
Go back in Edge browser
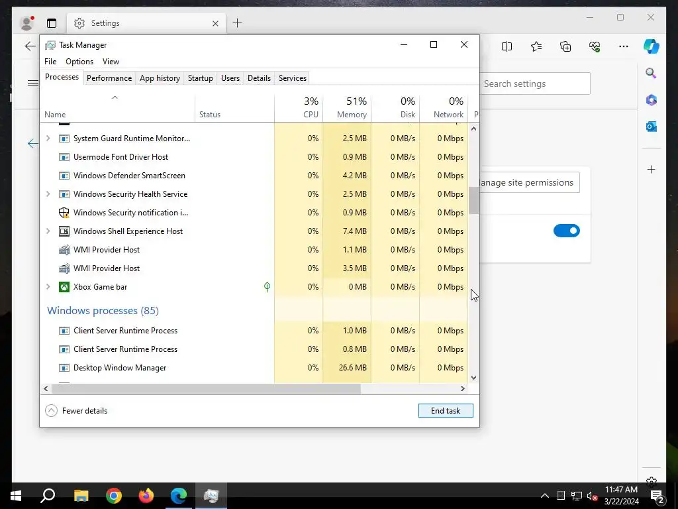coord(30,46)
